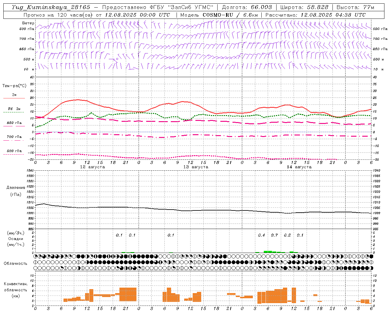Click the station title Yug_Kuminskaya_28165
This screenshot has width=389, height=311.
[51, 7]
